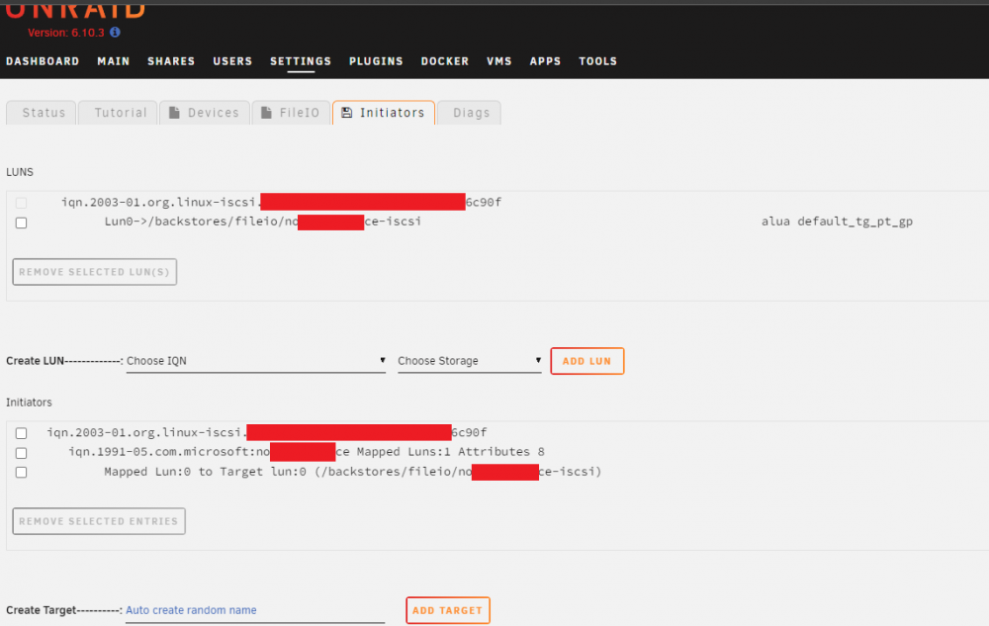Switch to the FileIO tab

point(292,113)
